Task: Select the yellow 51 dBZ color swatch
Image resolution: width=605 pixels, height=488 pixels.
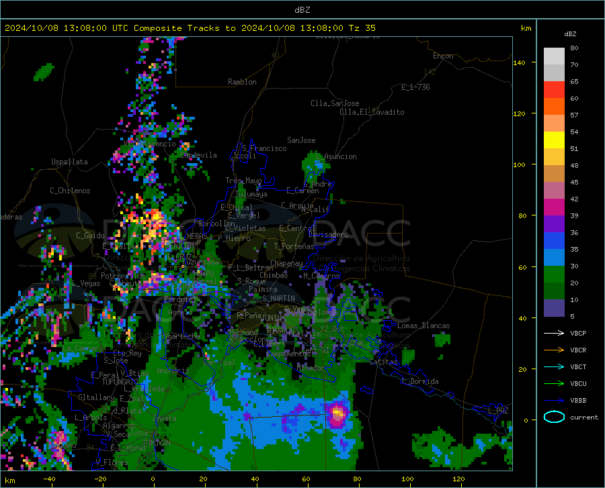Action: point(554,140)
